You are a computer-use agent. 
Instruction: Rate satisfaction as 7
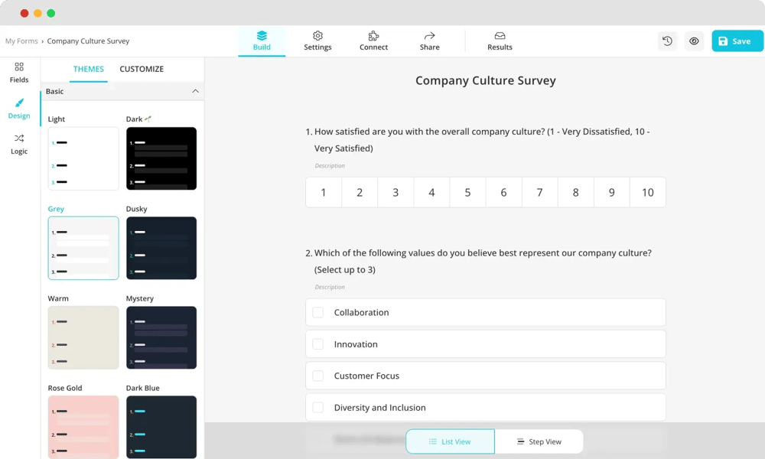tap(539, 192)
